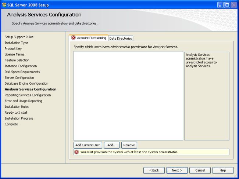Screen dimensions: 239x179
Task: Proceed with the Next > button
Action: tap(177, 170)
